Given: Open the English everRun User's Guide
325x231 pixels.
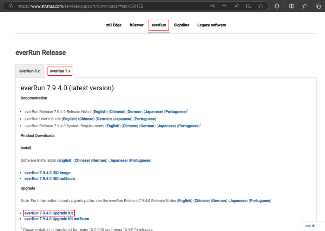Looking at the screenshot, I should click(69, 119).
